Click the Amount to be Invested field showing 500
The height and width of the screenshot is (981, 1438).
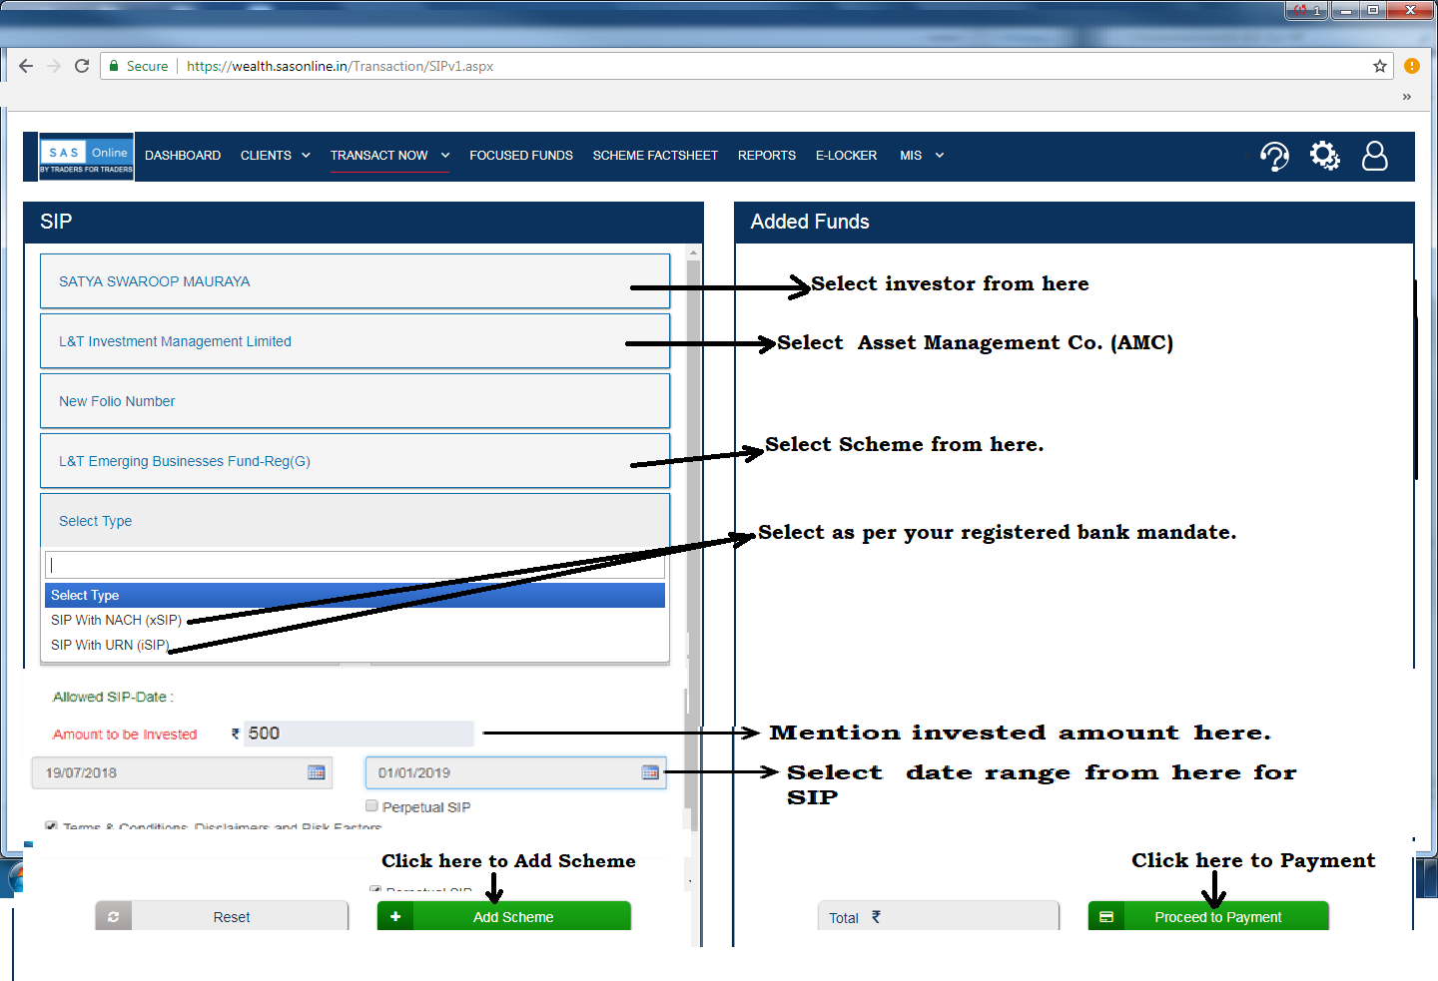click(359, 734)
